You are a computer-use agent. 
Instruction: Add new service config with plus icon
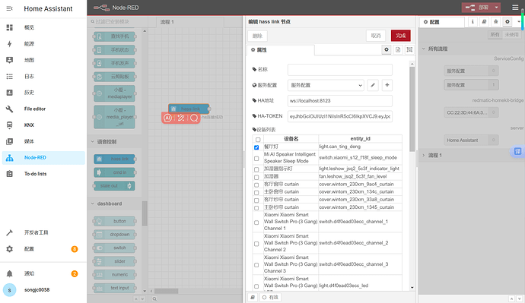point(387,85)
